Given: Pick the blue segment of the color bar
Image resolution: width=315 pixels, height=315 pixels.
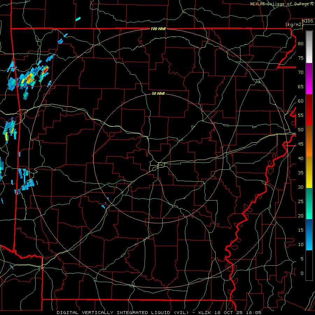Looking at the screenshot, I should pyautogui.click(x=309, y=234).
